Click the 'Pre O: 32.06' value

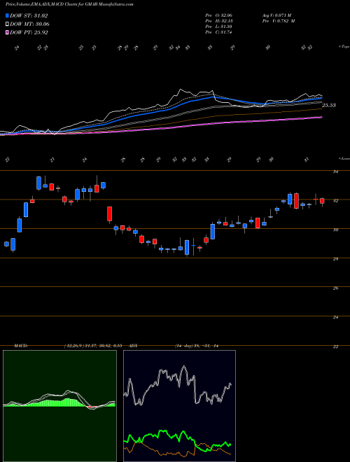pyautogui.click(x=219, y=15)
